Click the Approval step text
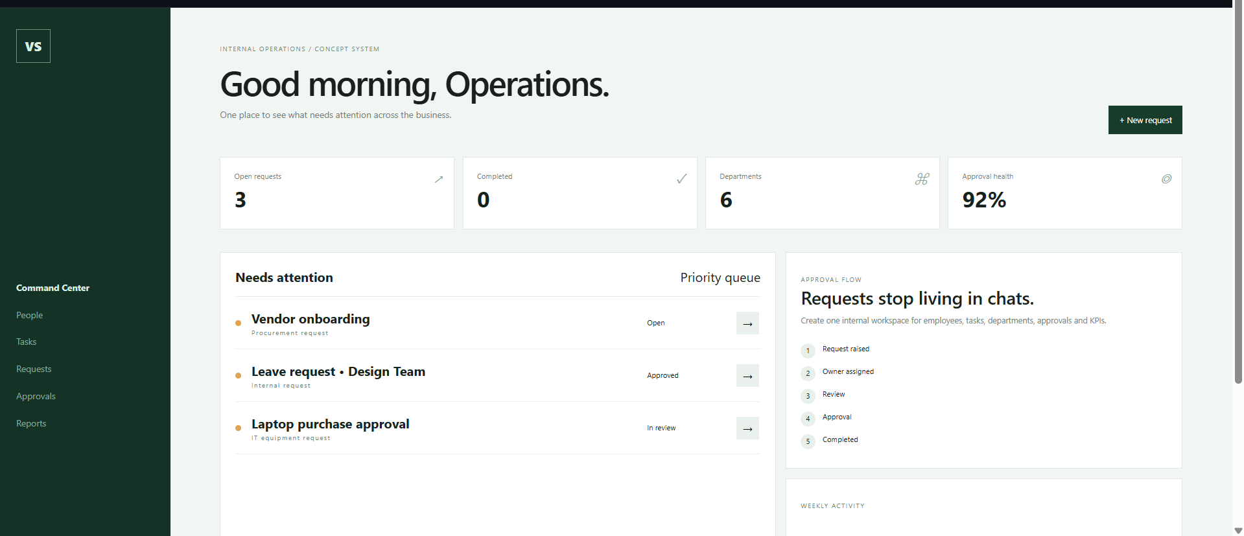Viewport: 1244px width, 536px height. click(x=837, y=417)
